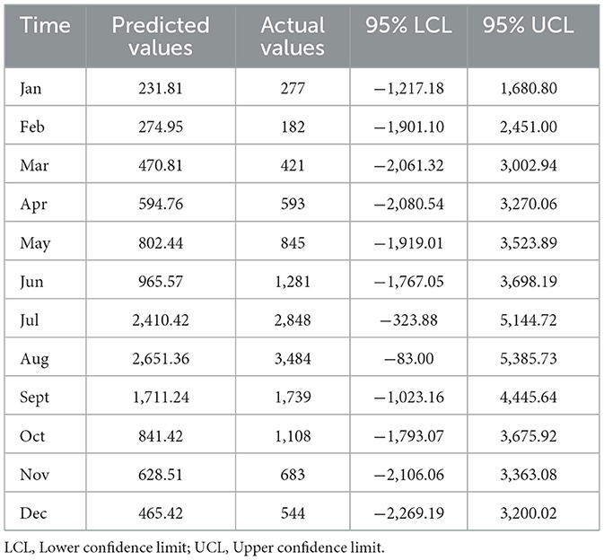Select the Predicted values column header
604x560 pixels.
[x=160, y=36]
